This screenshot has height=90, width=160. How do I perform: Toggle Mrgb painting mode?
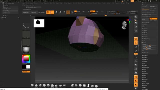coord(78,11)
